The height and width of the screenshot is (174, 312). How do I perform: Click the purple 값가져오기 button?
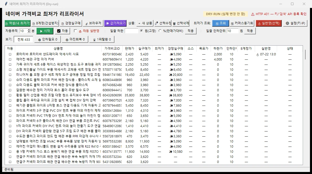point(115,23)
